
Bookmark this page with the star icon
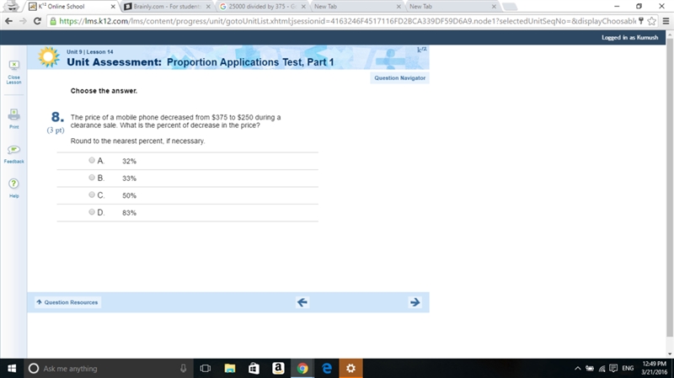point(651,21)
